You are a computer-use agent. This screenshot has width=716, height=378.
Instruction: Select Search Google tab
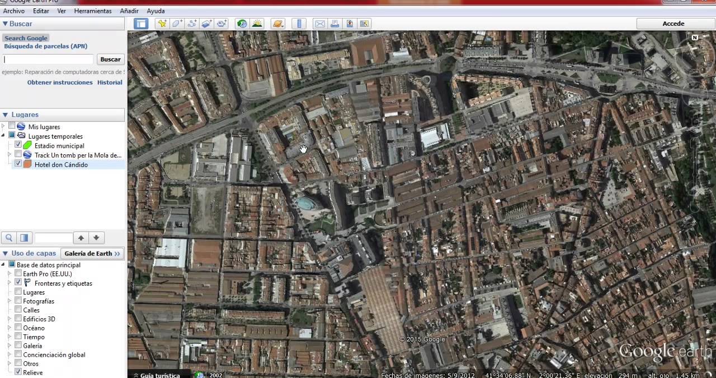pos(26,38)
